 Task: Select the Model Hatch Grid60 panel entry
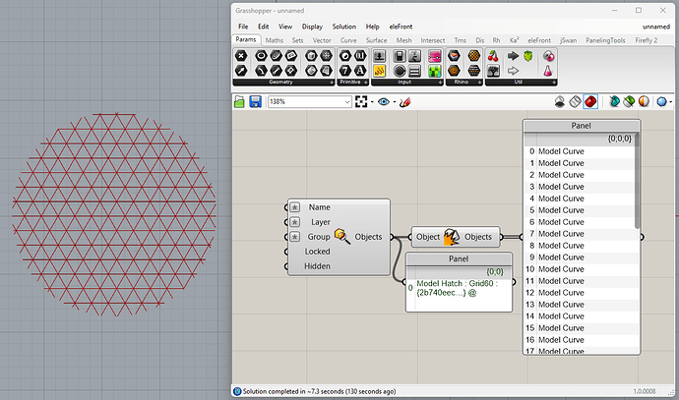point(457,288)
